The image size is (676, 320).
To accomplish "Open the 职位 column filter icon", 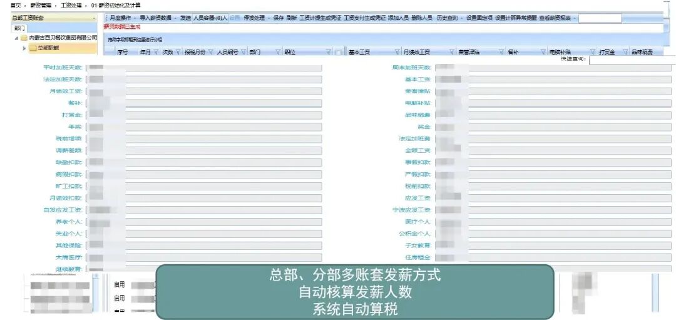I will tap(329, 52).
